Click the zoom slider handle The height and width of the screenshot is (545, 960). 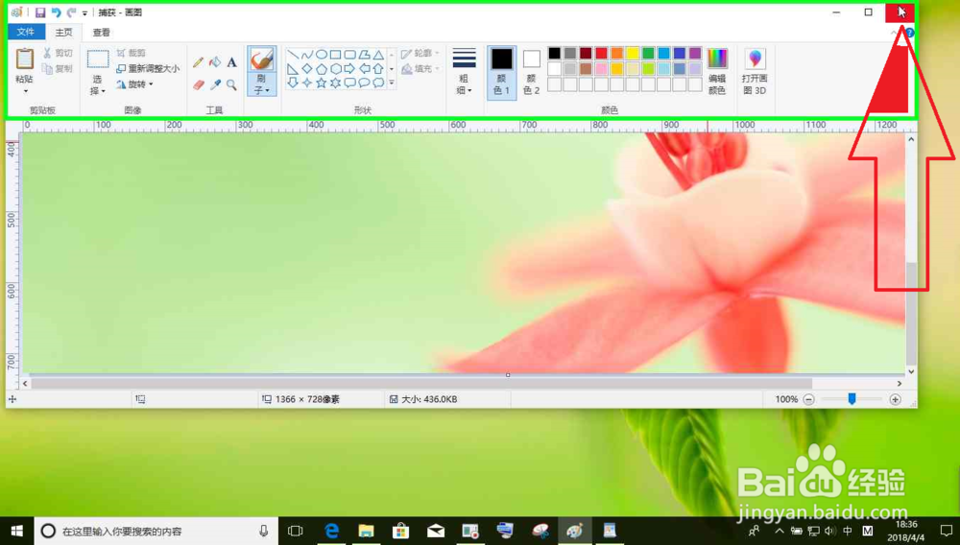tap(852, 399)
